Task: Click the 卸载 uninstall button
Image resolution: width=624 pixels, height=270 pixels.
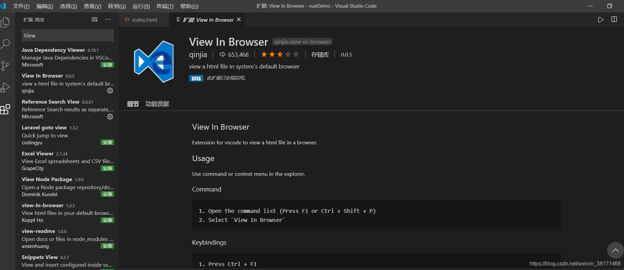Action: [x=196, y=78]
